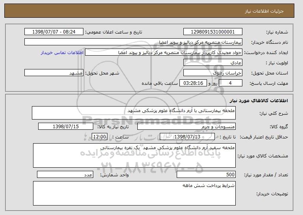This screenshot has width=303, height=215.
Task: Select the public announcement date field 1398/07/07 - 08:24
Action: (54, 32)
